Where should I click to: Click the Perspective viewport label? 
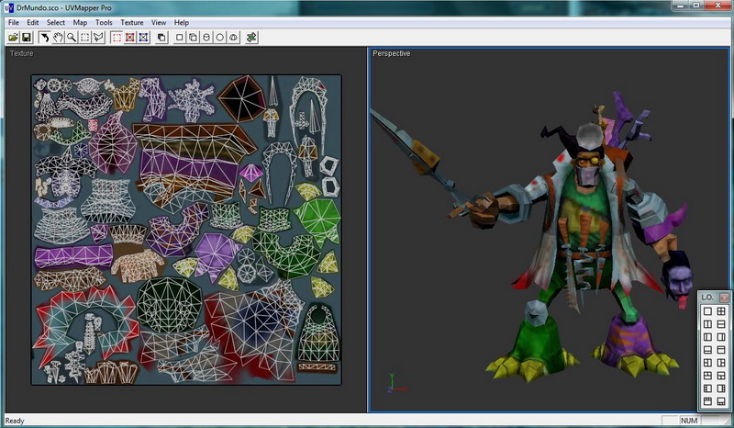[392, 53]
